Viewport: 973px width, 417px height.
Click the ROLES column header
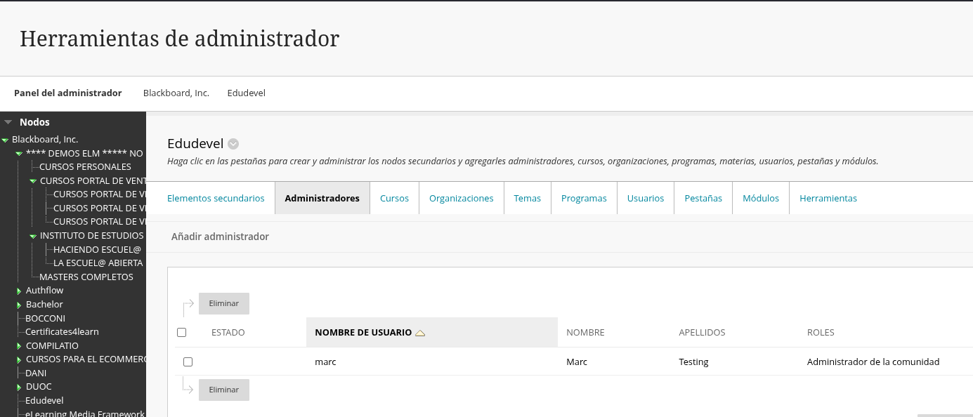click(x=821, y=332)
